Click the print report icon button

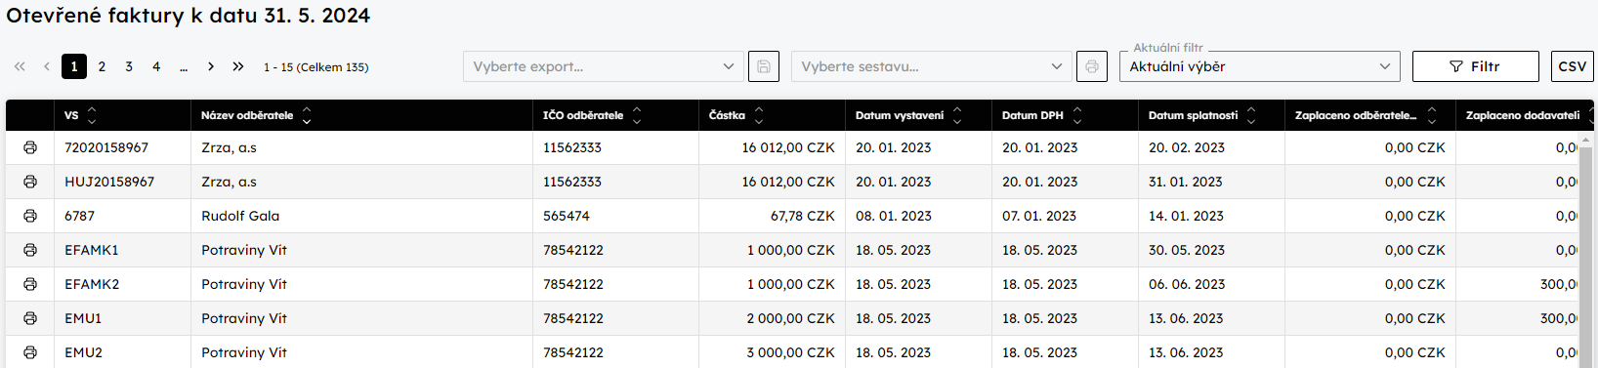pos(1092,66)
